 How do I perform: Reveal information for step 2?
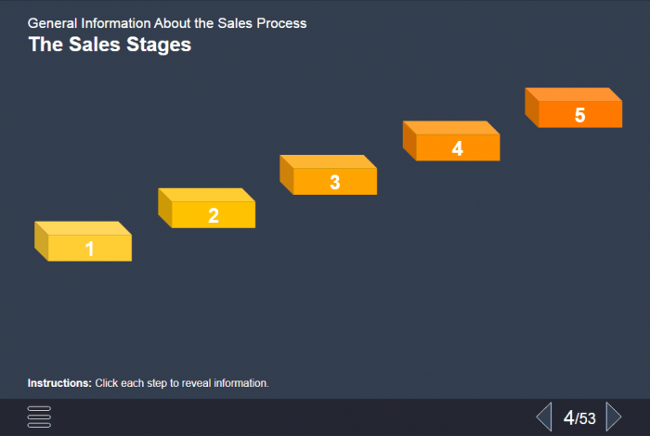[206, 210]
